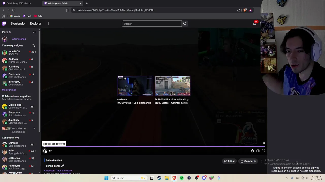Screen dimensions: 325x182
Task: Reload the page
Action: tap(14, 10)
